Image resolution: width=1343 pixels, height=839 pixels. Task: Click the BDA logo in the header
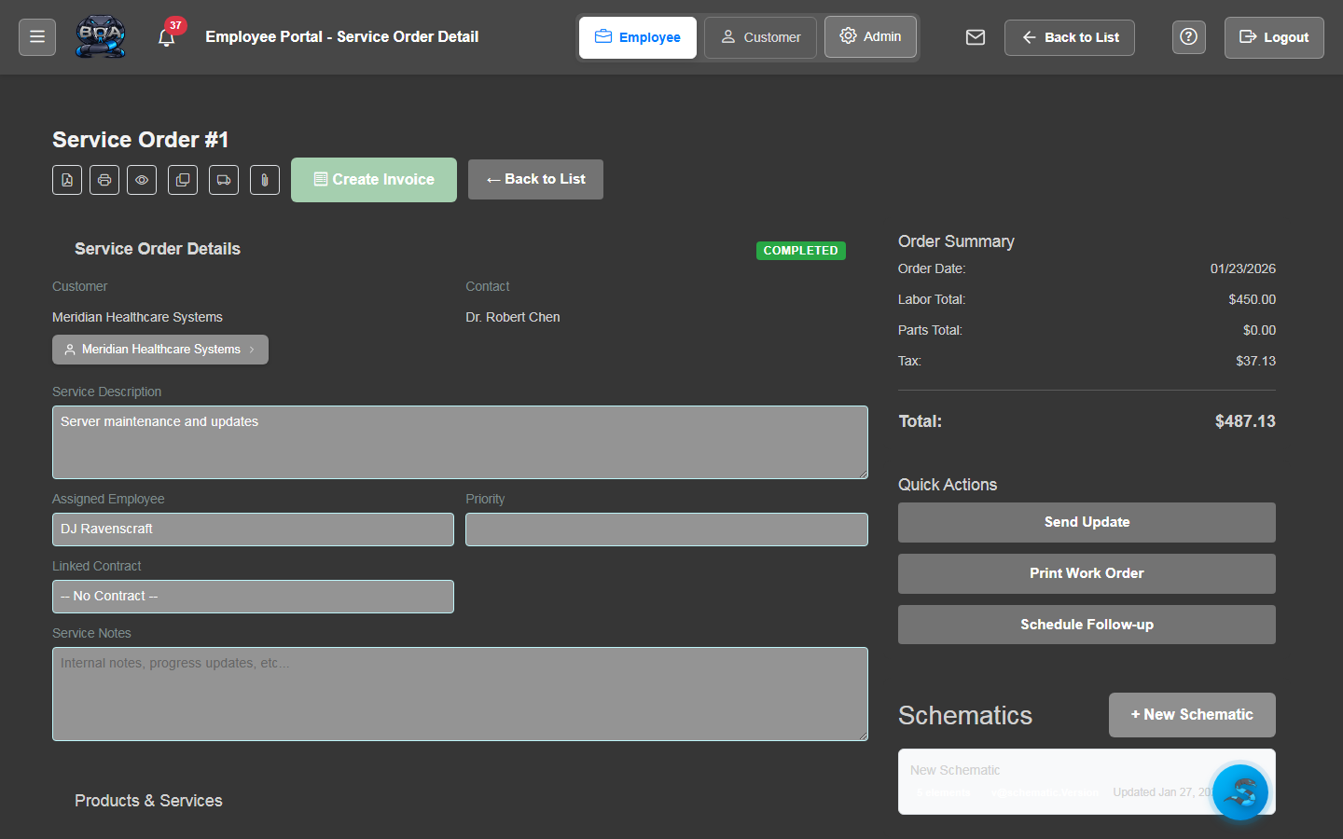(x=100, y=36)
